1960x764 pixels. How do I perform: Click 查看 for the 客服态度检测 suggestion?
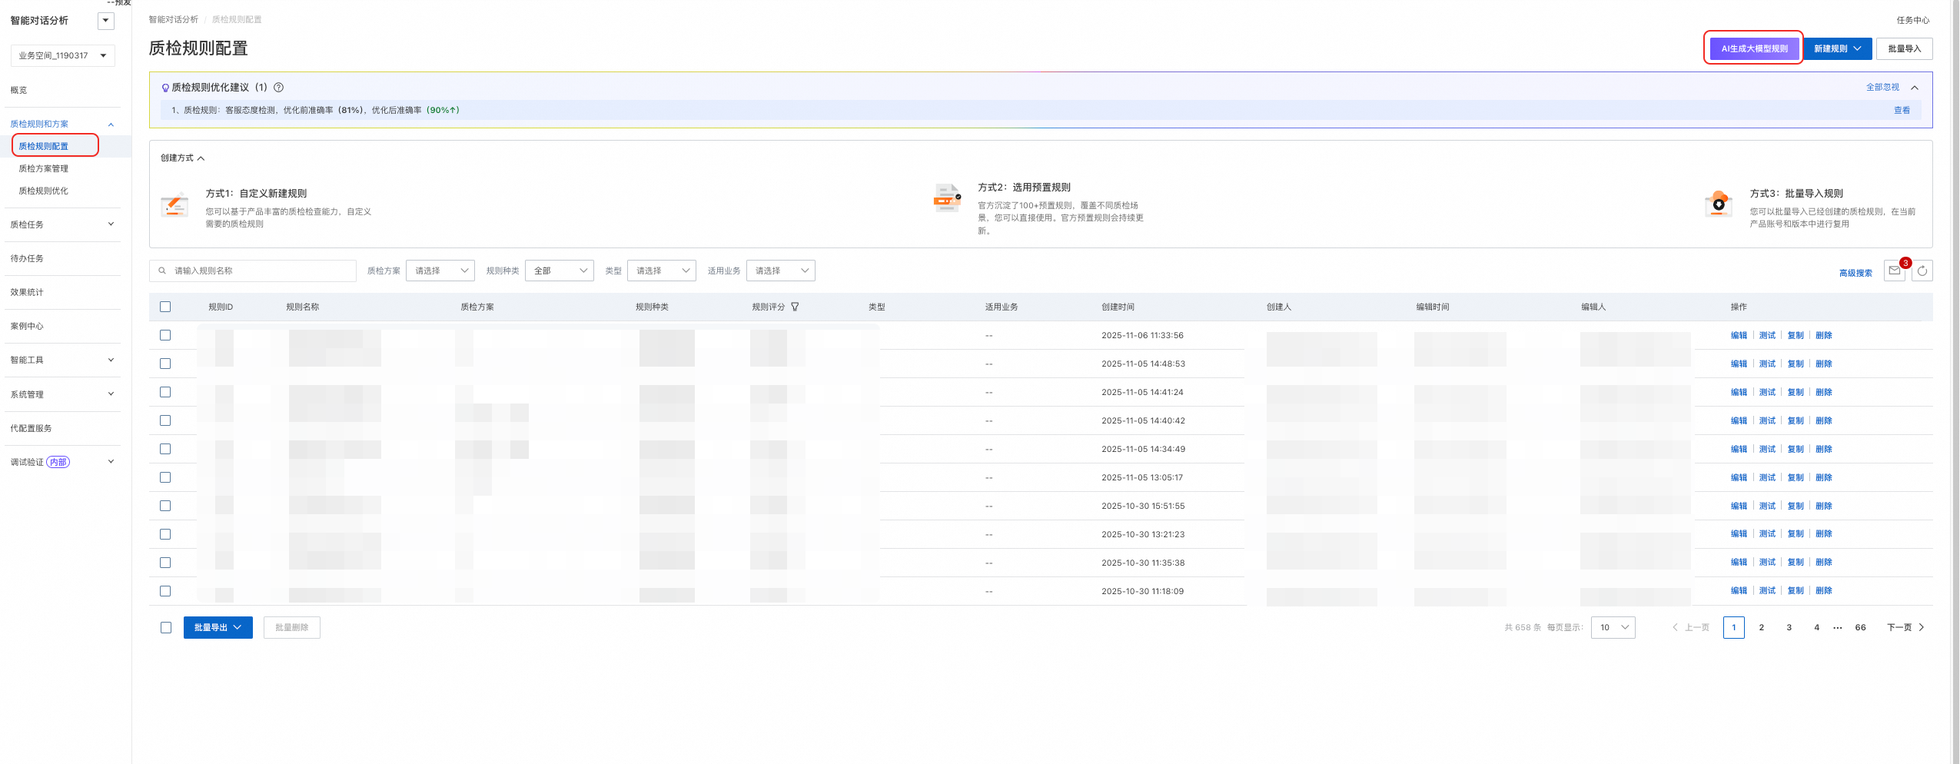pyautogui.click(x=1902, y=111)
